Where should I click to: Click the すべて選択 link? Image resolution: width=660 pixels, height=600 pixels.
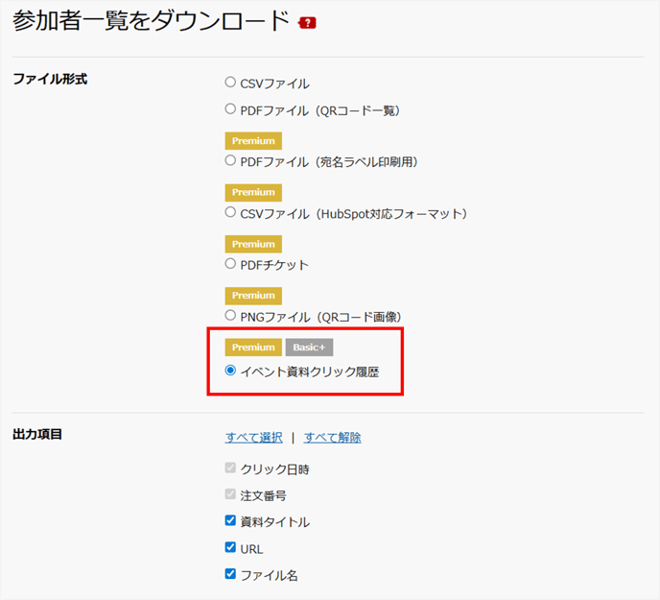[254, 438]
